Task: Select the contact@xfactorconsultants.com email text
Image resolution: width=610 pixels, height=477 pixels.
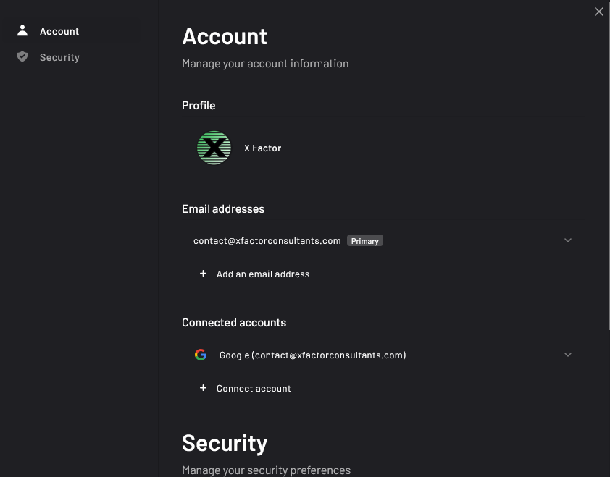Action: [267, 241]
